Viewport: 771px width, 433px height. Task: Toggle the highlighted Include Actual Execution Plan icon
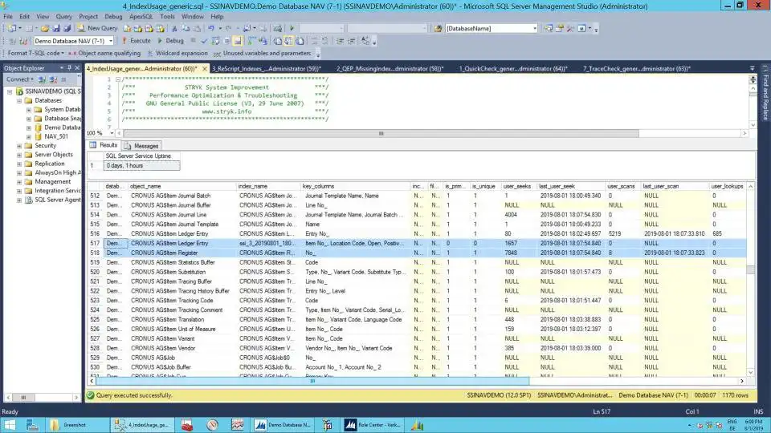pos(238,41)
